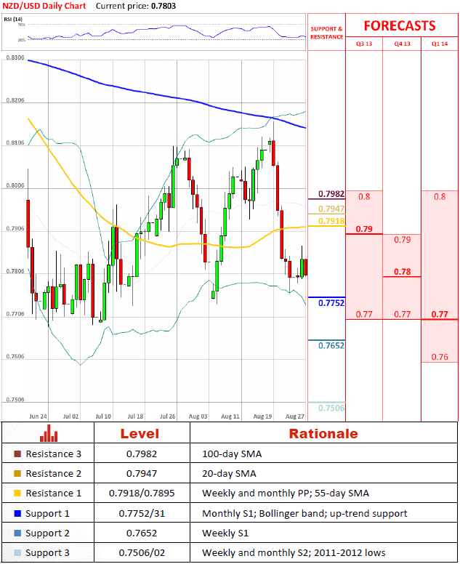Click the SUPPORT & RESISTANCE column header
The width and height of the screenshot is (460, 564).
(x=326, y=33)
